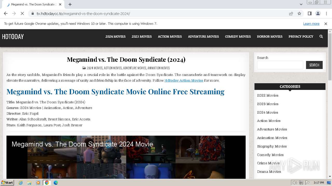Open 2024 MOVIES nav menu item
The image size is (332, 186).
(x=115, y=37)
